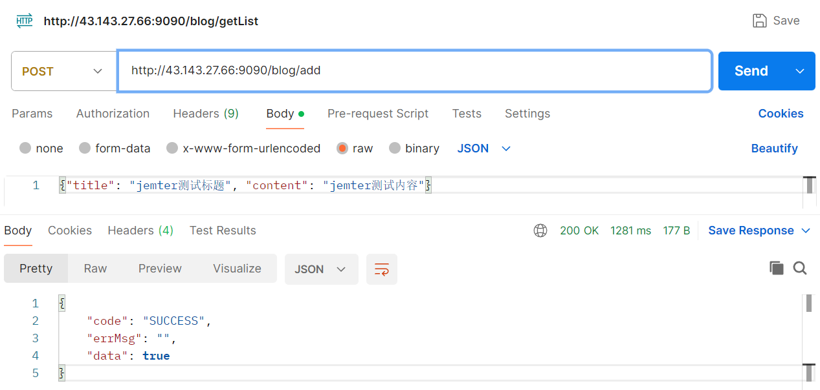Open the response Headers (4) tab

(140, 231)
